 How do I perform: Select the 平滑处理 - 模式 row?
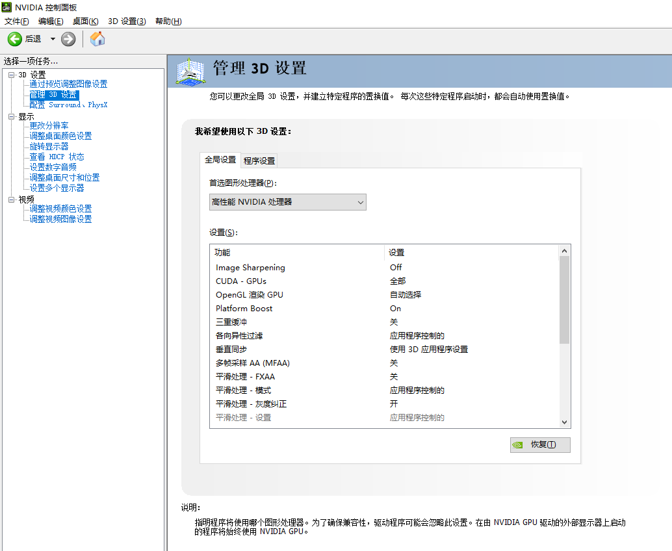point(385,391)
